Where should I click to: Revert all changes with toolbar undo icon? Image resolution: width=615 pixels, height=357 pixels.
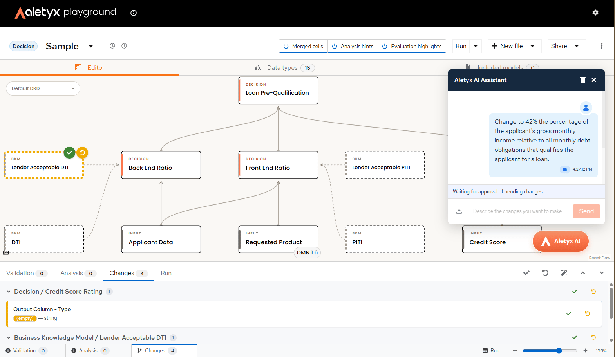coord(545,273)
